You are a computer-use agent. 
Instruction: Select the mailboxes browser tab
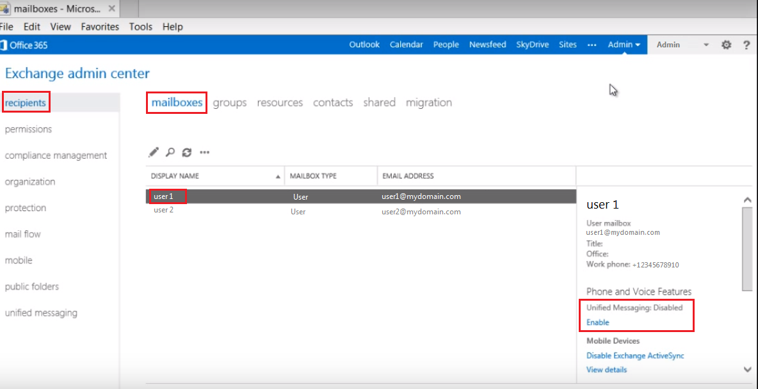coord(59,8)
